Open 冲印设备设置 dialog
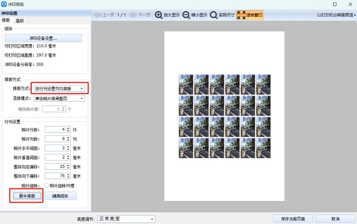This screenshot has height=224, width=357. (43, 38)
